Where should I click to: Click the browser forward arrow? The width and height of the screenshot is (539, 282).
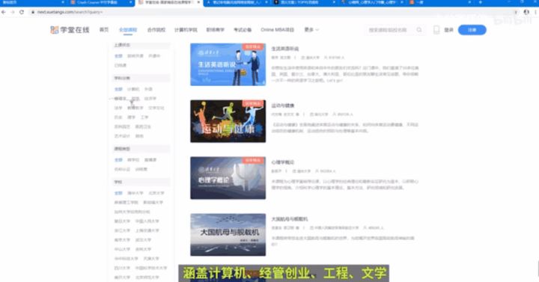tap(13, 12)
